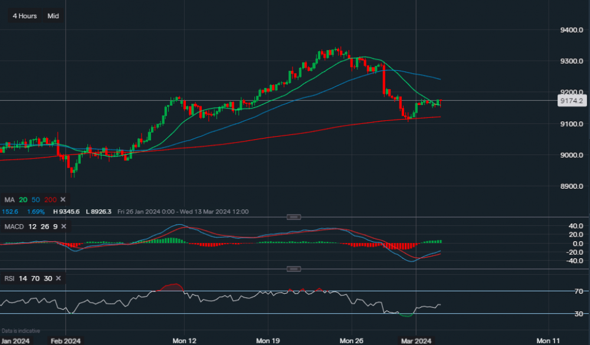This screenshot has height=345, width=590.
Task: Select the RSI parameters 14 70 30
Action: coord(33,278)
